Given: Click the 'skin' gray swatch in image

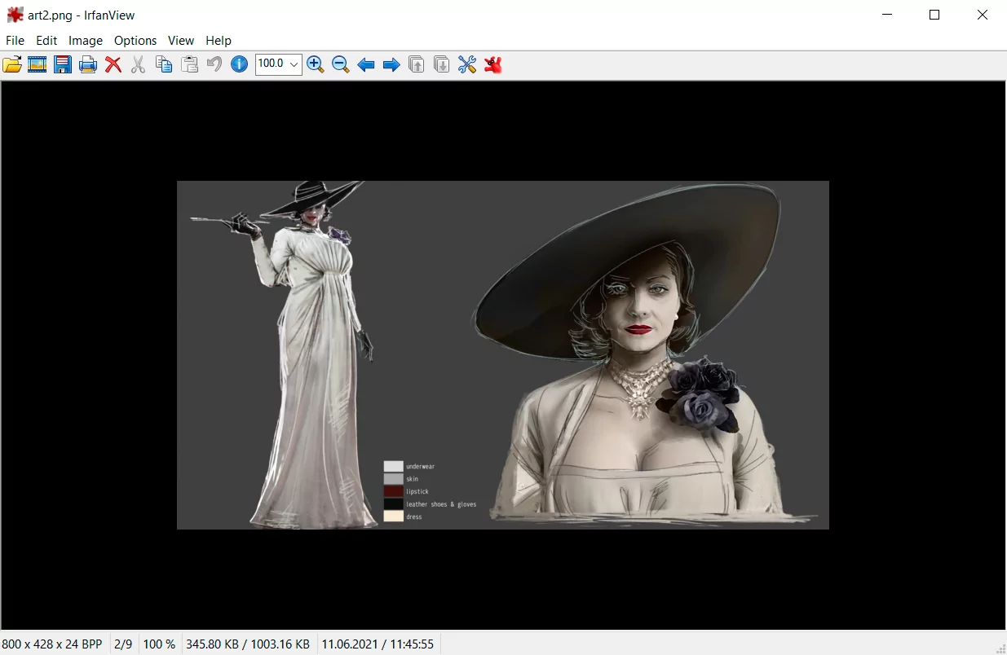Looking at the screenshot, I should pos(394,479).
